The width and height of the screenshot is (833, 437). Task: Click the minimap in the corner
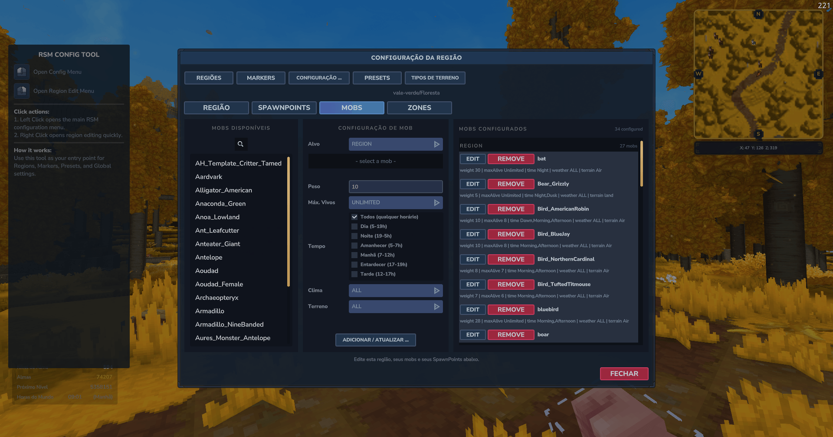[x=758, y=74]
